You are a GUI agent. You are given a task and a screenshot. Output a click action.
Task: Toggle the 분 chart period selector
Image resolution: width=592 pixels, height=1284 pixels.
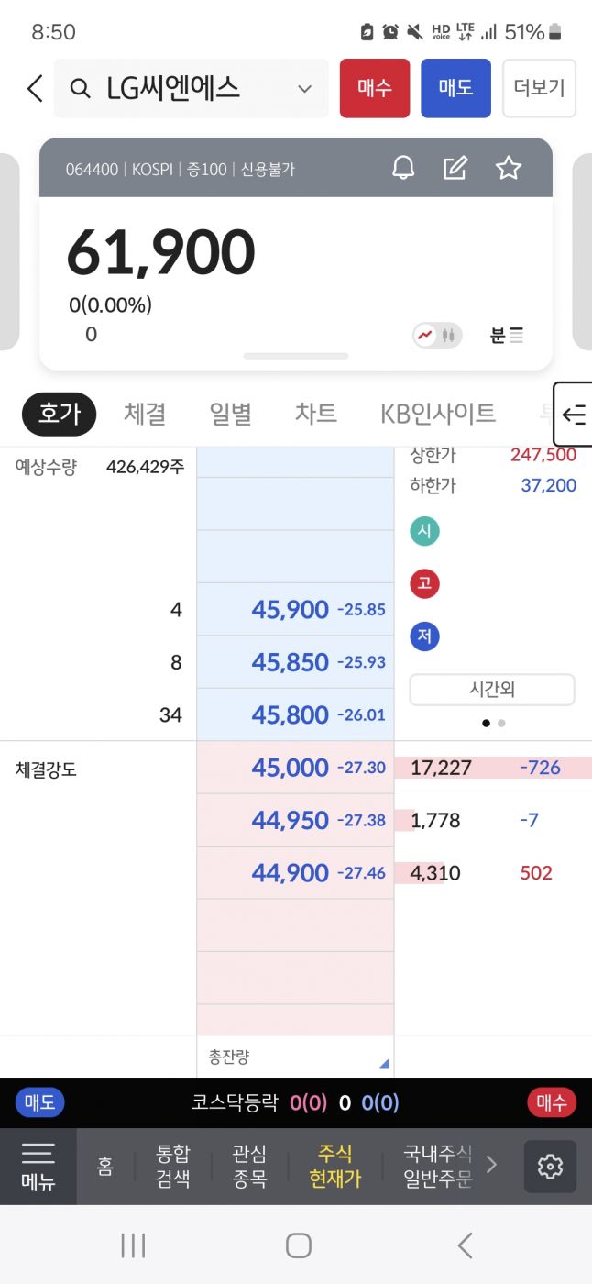pyautogui.click(x=506, y=335)
